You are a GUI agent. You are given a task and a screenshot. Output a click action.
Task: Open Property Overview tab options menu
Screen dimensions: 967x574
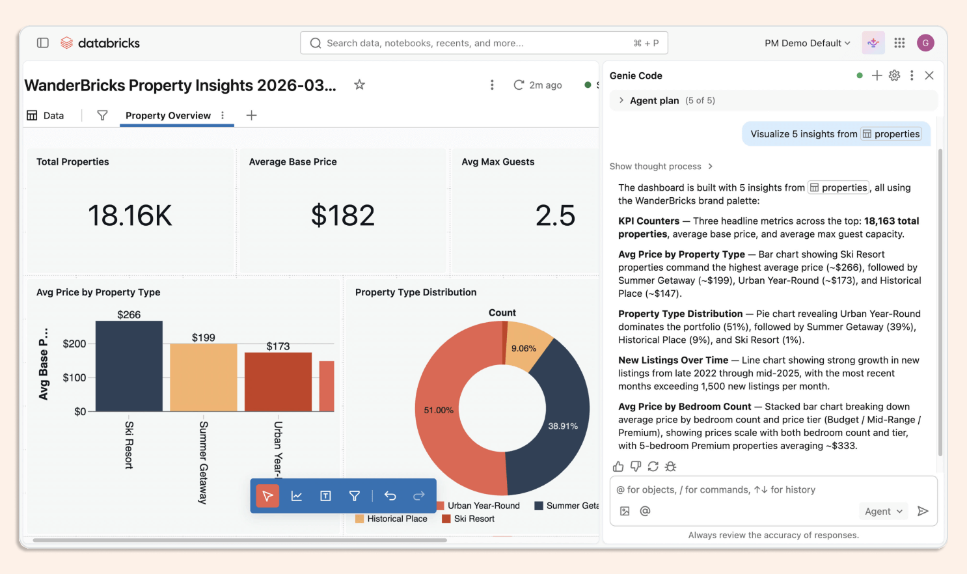pos(223,115)
